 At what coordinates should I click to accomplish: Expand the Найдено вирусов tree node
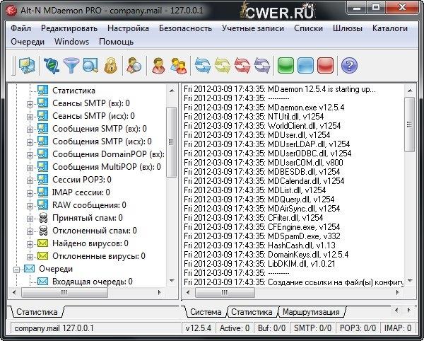point(30,243)
